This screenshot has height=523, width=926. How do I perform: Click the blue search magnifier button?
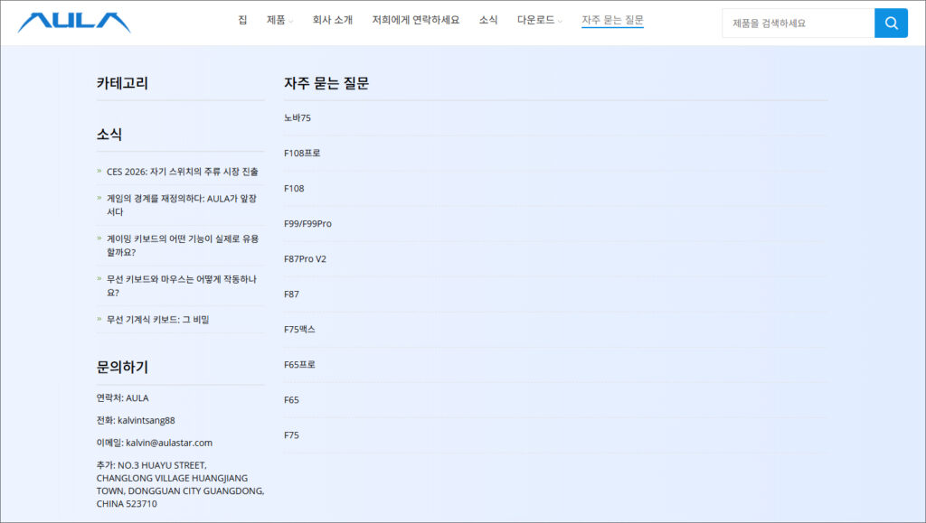tap(891, 23)
